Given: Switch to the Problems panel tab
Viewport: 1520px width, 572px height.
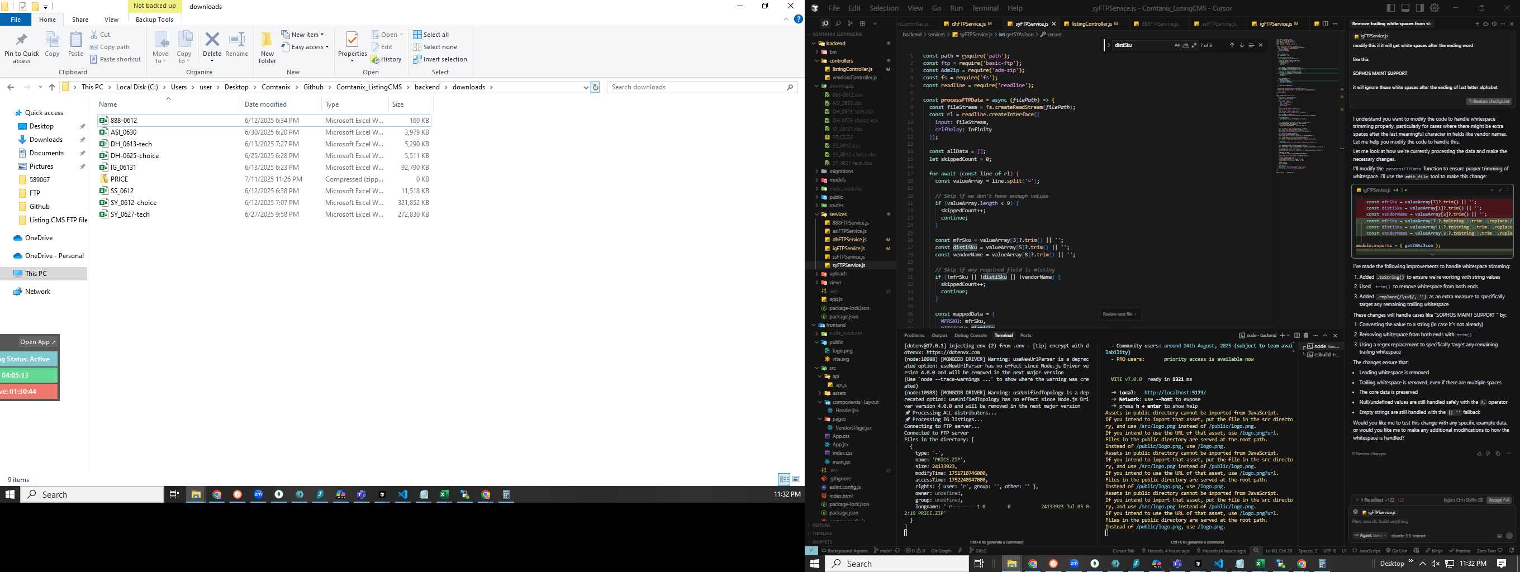Looking at the screenshot, I should 914,336.
